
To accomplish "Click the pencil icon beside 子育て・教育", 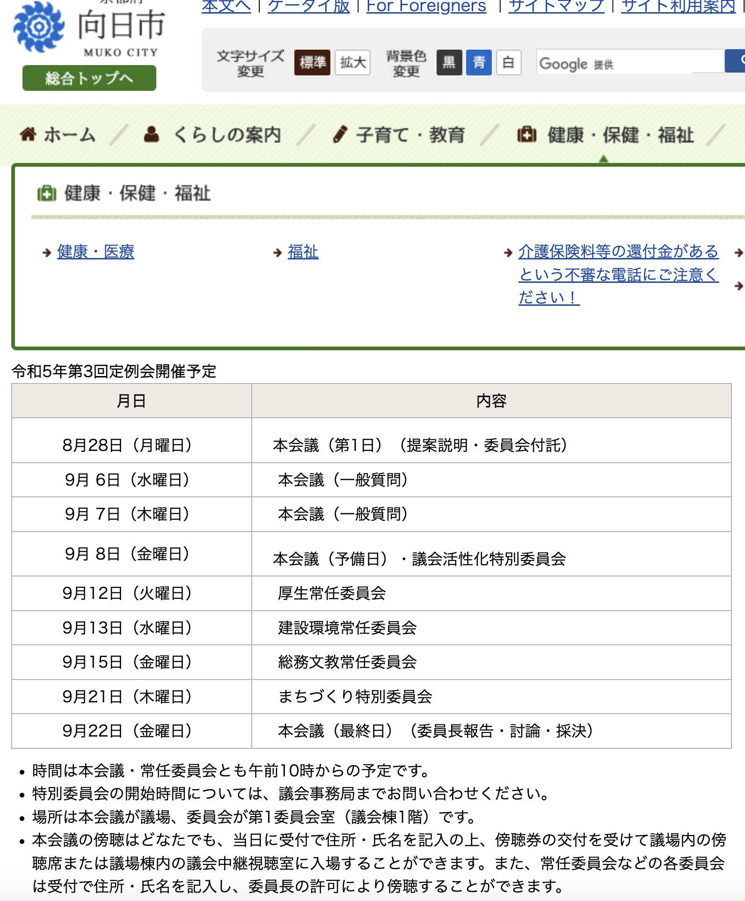I will tap(340, 134).
